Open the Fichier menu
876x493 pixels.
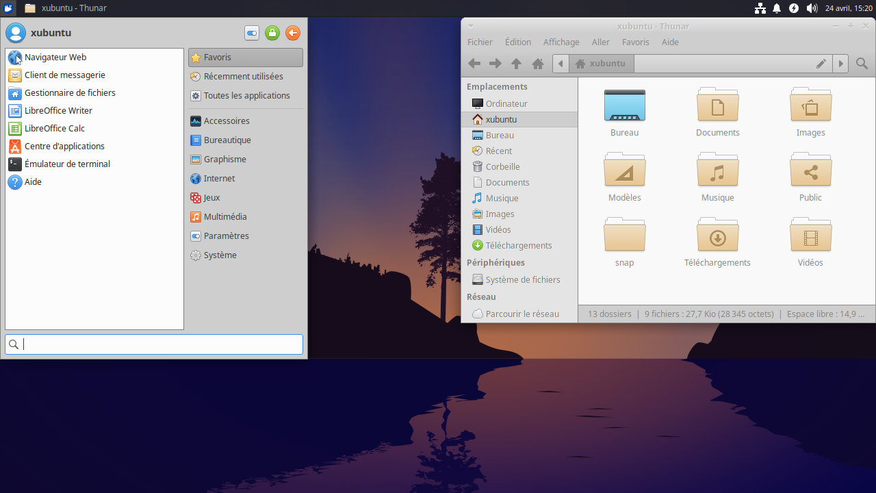tap(480, 42)
